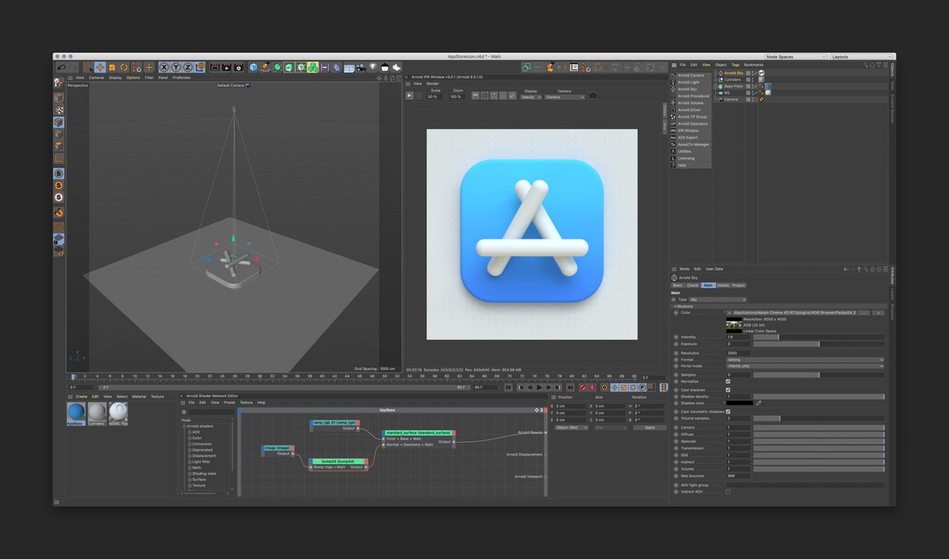Click the Floor grid object icon
Viewport: 949px width, 559px height.
348,68
